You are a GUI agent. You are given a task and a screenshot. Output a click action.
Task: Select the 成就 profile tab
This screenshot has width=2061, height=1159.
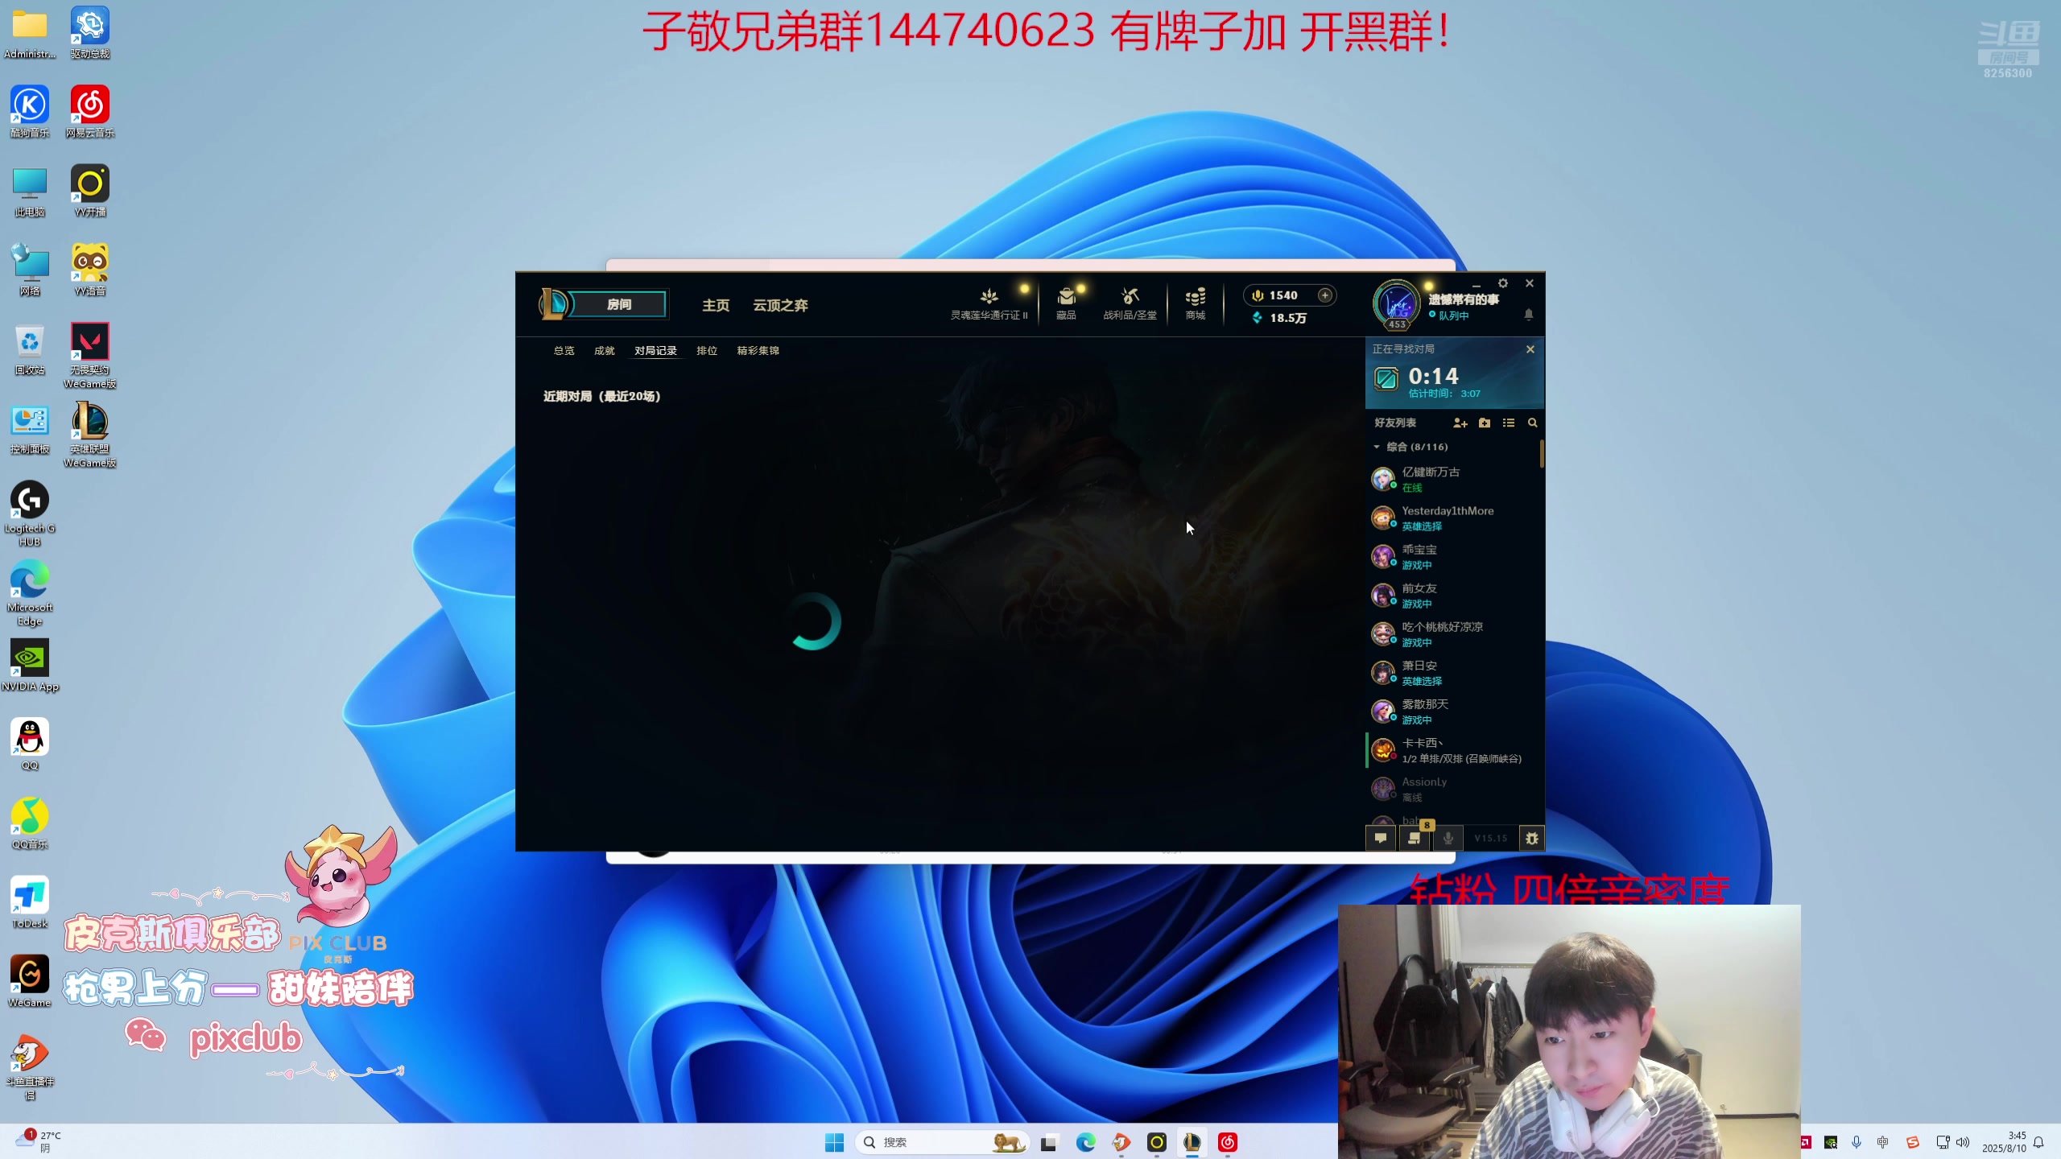tap(604, 351)
